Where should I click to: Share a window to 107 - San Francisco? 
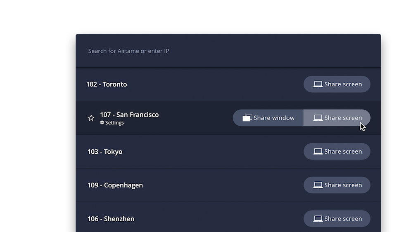[x=268, y=118]
